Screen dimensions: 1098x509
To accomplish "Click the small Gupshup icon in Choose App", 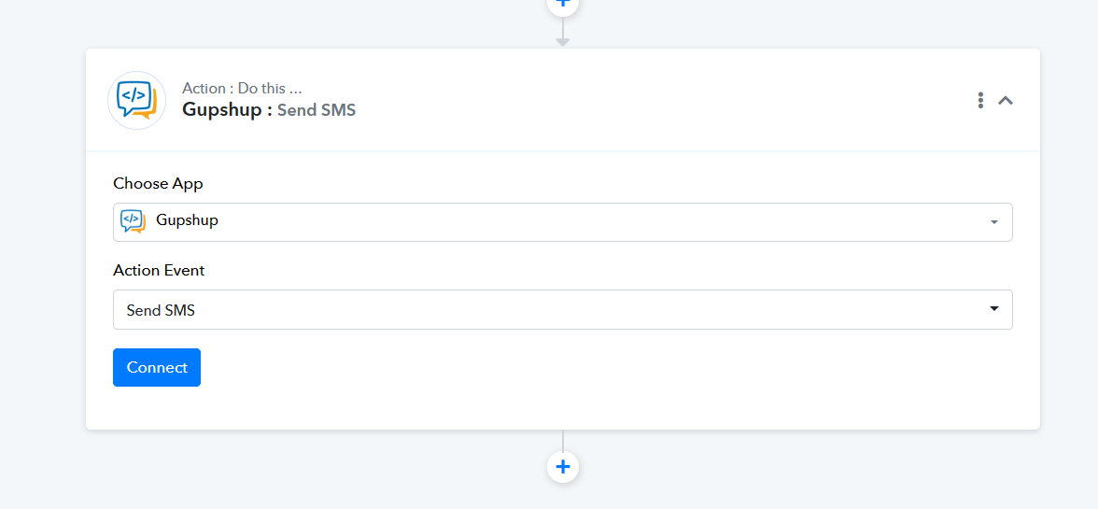I will pyautogui.click(x=133, y=221).
